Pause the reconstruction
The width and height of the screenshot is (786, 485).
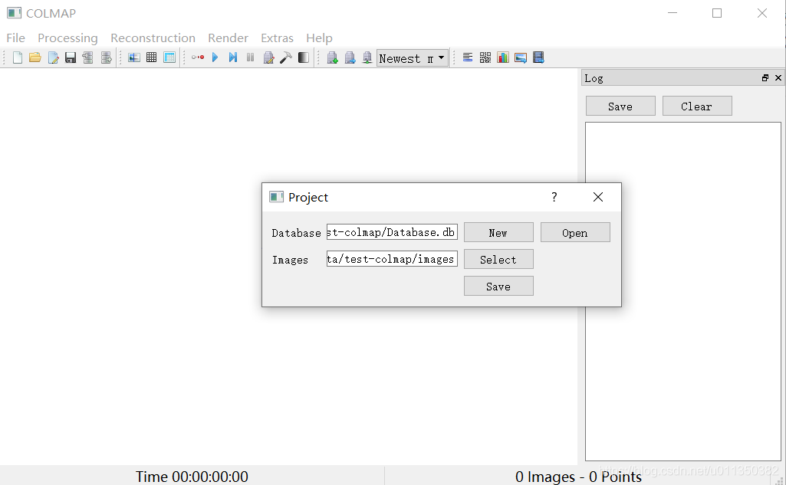tap(251, 57)
